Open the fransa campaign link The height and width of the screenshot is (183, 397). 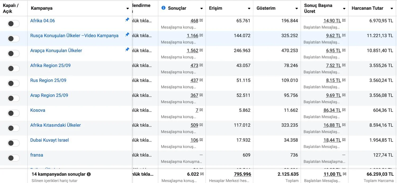pyautogui.click(x=37, y=155)
